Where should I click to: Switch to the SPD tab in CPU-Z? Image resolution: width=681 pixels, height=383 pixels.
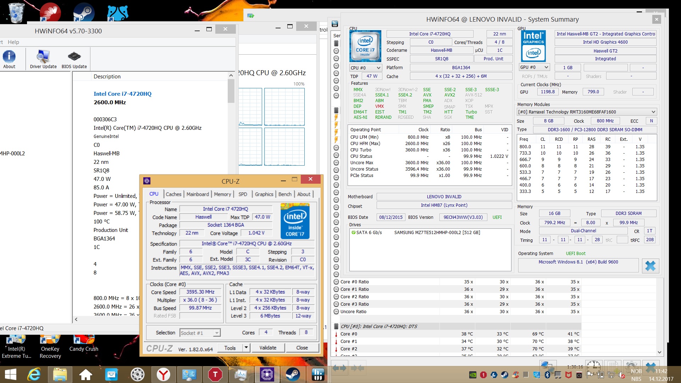pos(243,194)
